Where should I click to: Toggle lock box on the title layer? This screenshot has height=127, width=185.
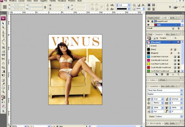[152, 25]
